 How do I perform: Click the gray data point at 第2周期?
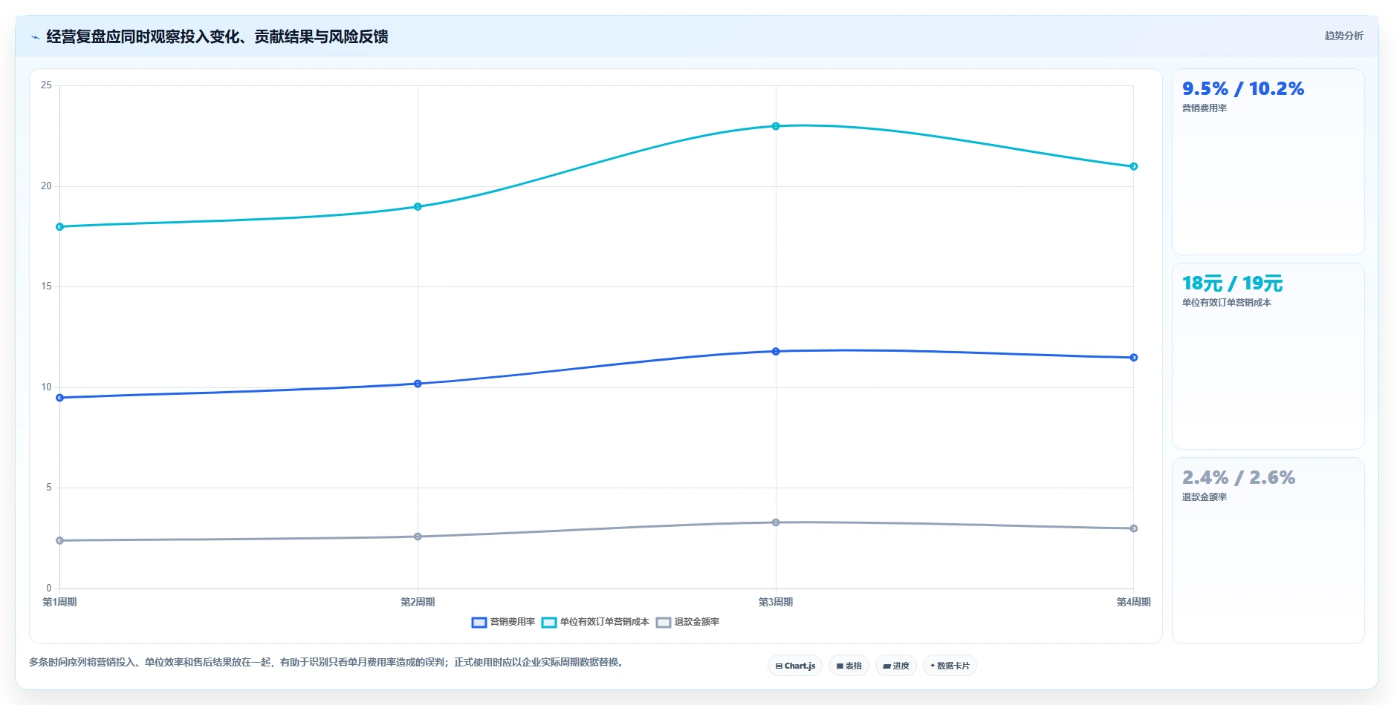[418, 537]
